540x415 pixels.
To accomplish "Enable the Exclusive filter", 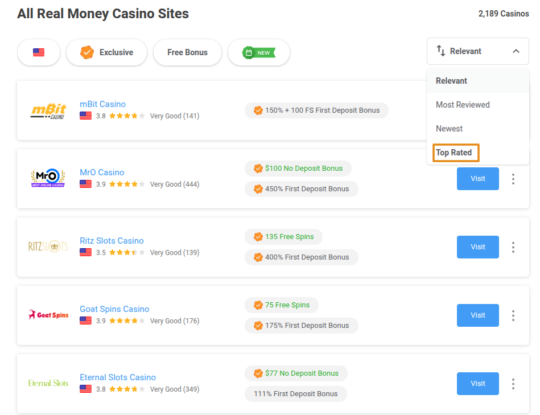I will point(106,52).
